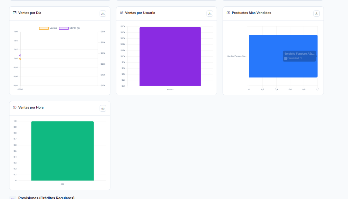Image resolution: width=348 pixels, height=199 pixels.
Task: Toggle the Ventas legend series
Action: 48,28
